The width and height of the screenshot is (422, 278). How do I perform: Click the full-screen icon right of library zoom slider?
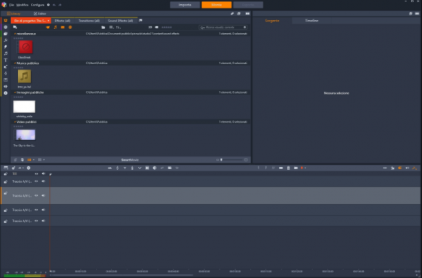click(x=245, y=160)
